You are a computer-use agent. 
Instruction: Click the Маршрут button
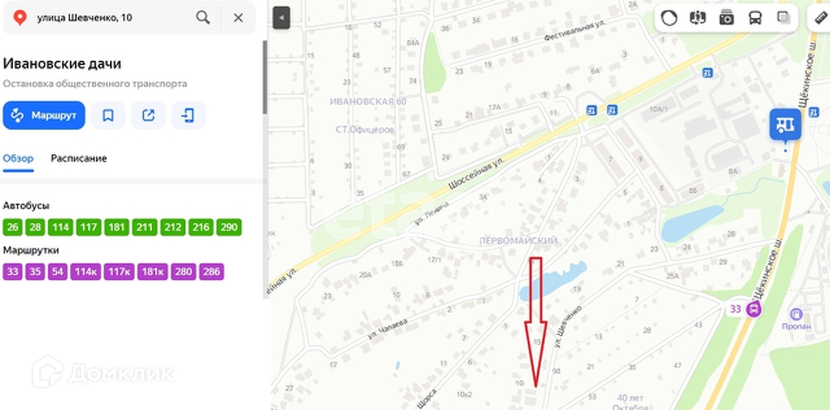(44, 115)
